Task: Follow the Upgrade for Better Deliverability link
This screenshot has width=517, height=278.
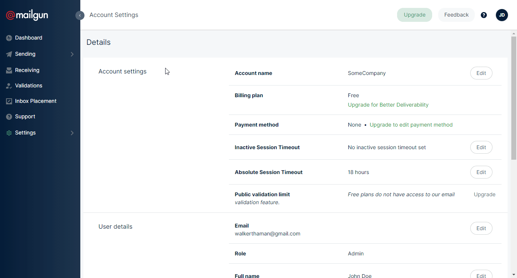Action: [x=388, y=105]
